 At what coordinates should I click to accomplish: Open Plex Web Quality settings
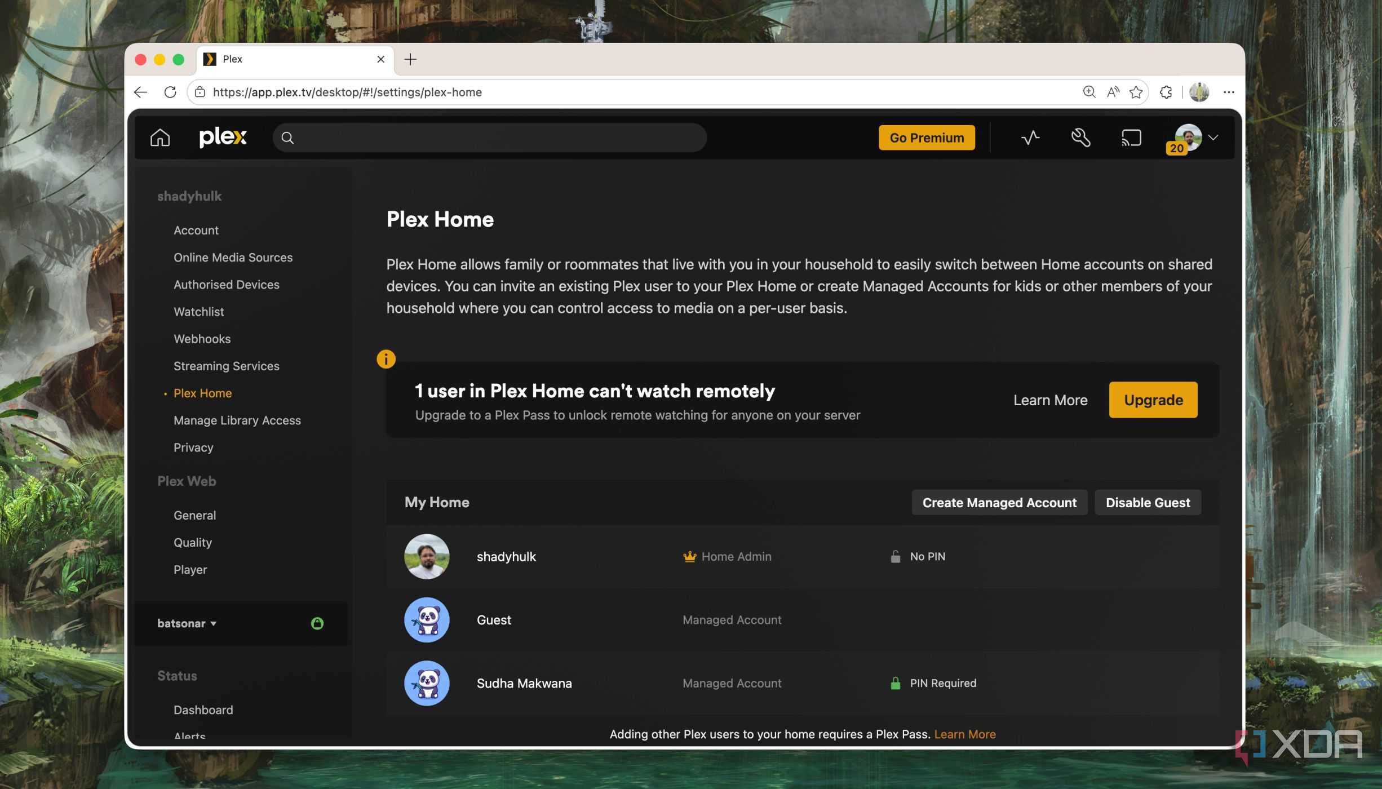tap(193, 542)
